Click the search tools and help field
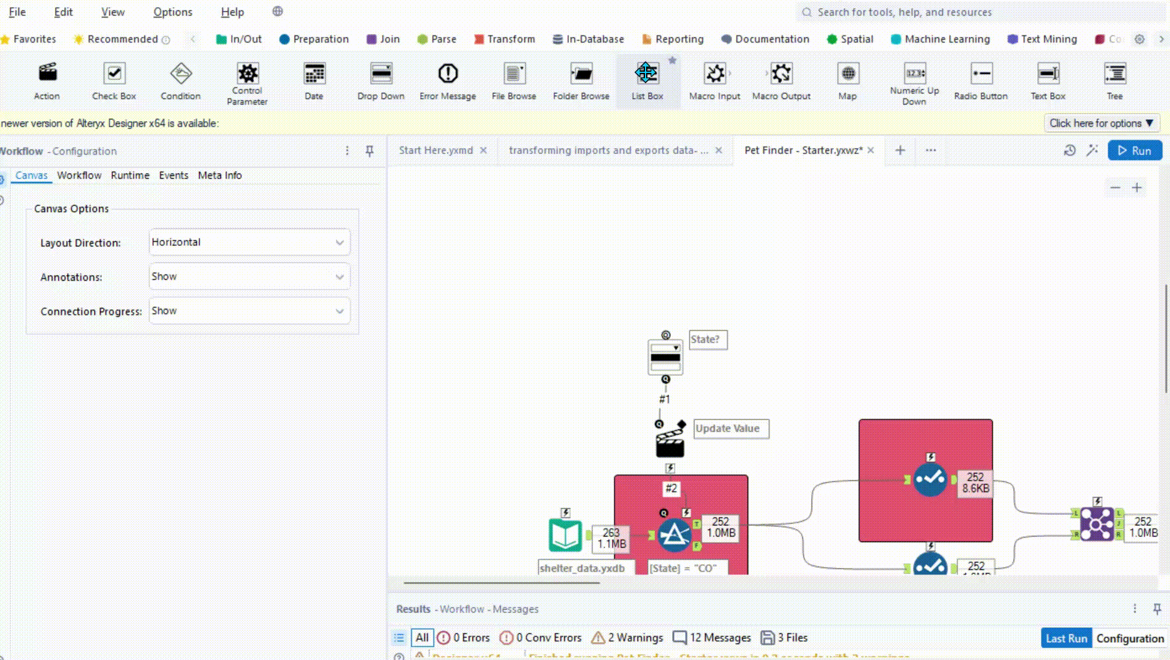Image resolution: width=1170 pixels, height=660 pixels. [982, 12]
